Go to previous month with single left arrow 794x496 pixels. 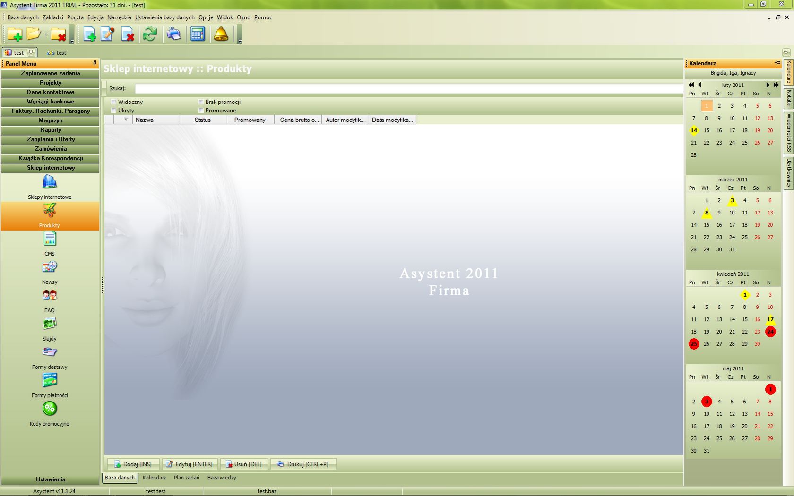click(x=699, y=85)
